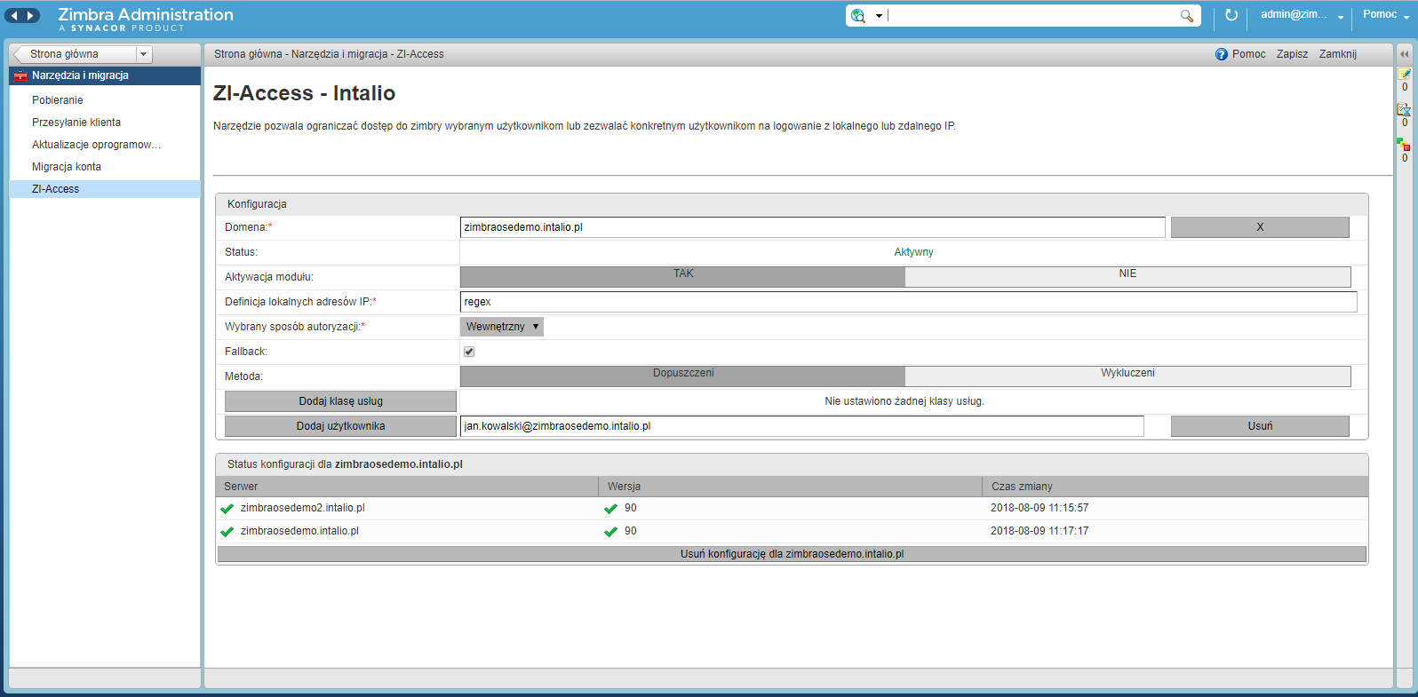Open the Wewnętrzny authorization dropdown

[502, 327]
